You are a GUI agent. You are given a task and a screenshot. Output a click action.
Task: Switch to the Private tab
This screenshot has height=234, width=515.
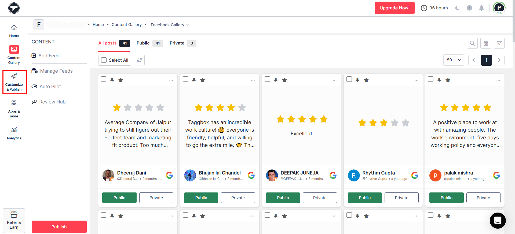click(x=177, y=43)
